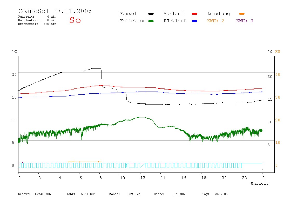Click the 'Tag: 2487 Wh' value
298x210 pixels.
tap(215, 194)
